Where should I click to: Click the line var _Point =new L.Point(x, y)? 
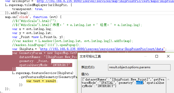pyautogui.click(x=38, y=37)
